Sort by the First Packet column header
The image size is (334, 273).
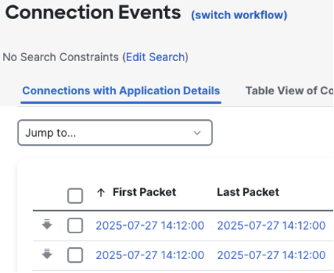(x=145, y=192)
